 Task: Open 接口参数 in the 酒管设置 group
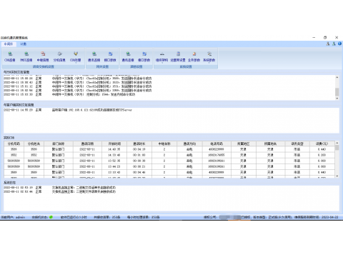click(x=144, y=57)
